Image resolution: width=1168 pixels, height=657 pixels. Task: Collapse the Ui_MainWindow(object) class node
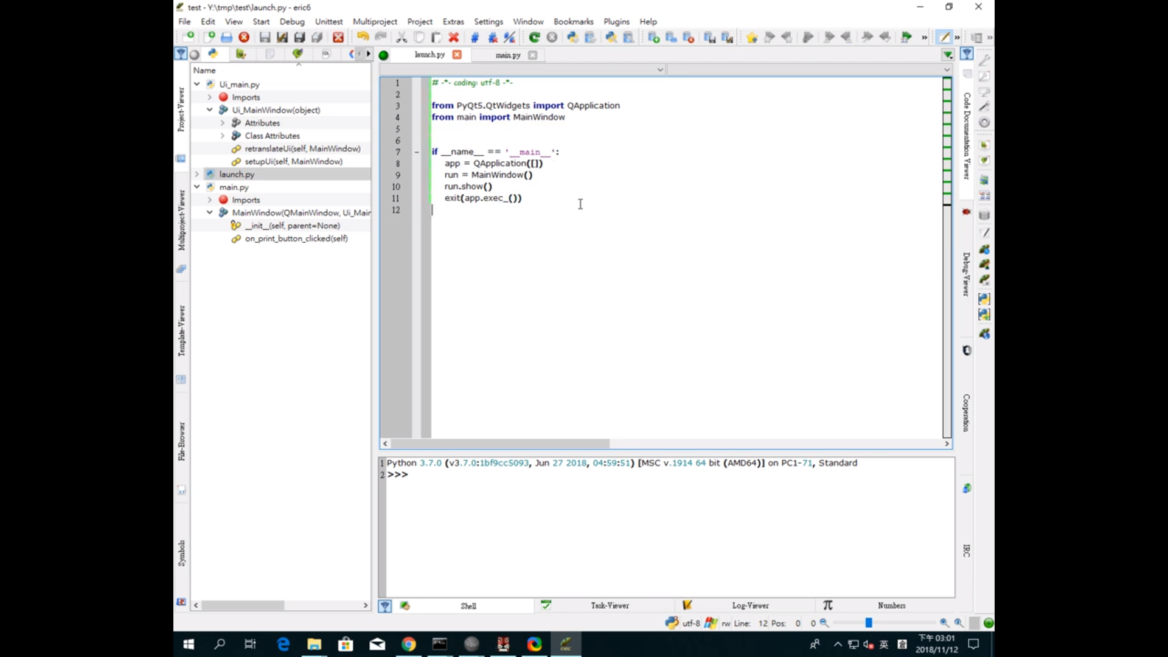(210, 109)
